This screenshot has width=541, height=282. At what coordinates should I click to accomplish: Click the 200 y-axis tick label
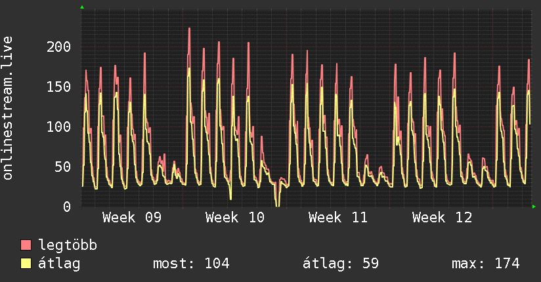[58, 47]
